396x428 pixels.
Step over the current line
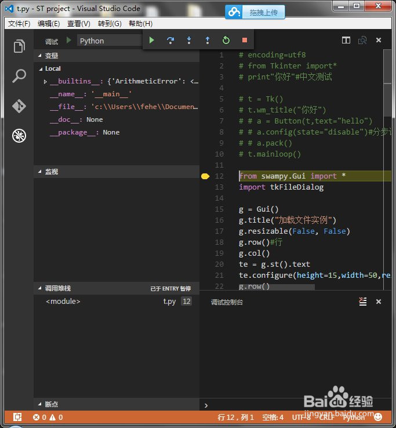tap(170, 41)
